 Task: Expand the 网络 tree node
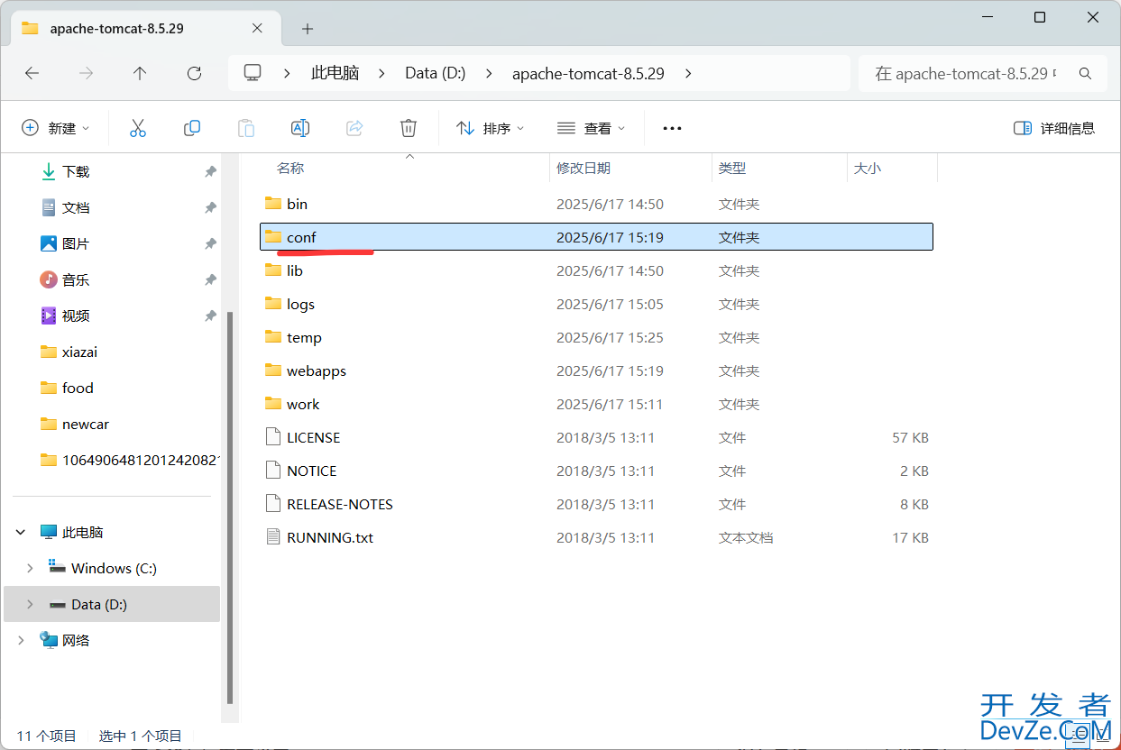(21, 640)
